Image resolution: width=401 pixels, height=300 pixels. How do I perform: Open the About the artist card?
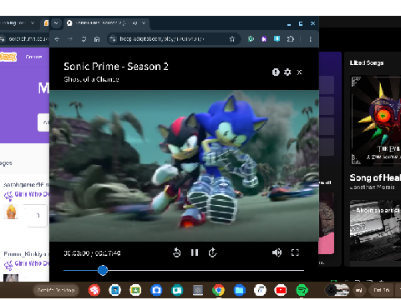[x=375, y=231]
